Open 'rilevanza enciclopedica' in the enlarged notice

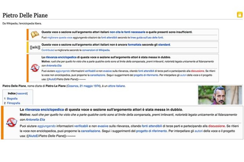(44, 110)
